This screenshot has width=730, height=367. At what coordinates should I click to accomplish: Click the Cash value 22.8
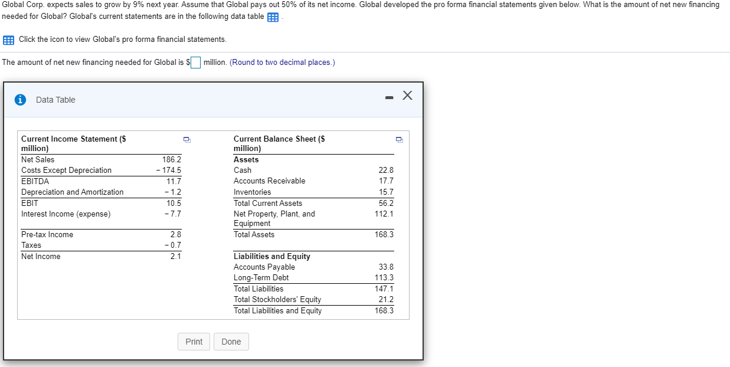pos(386,171)
